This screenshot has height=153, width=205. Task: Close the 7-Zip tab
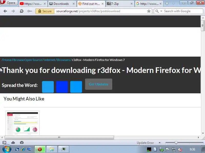131,4
